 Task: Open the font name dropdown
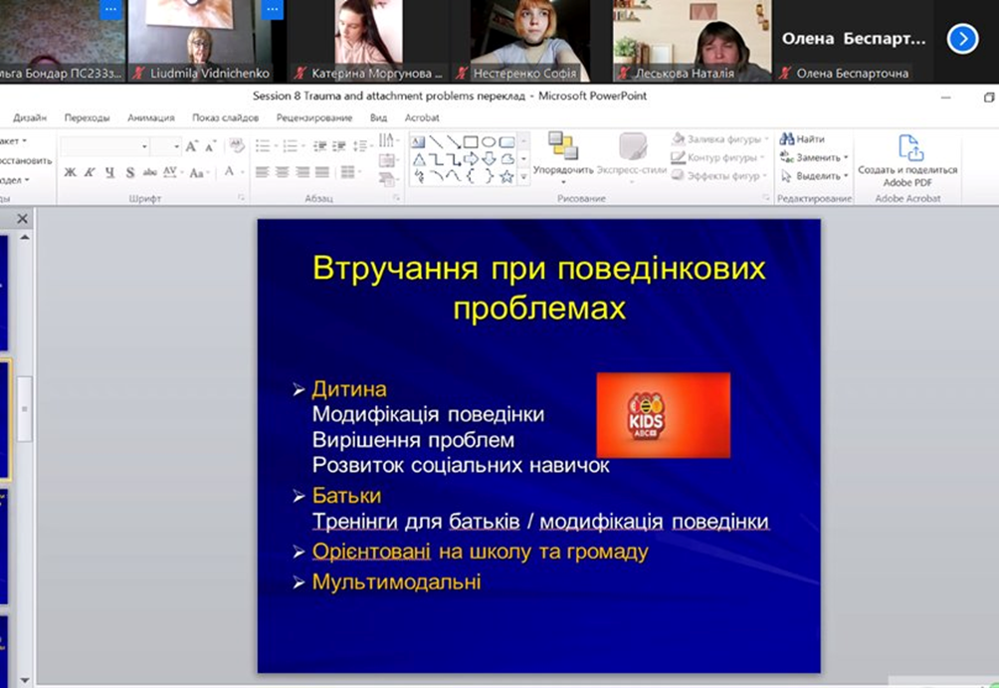point(144,146)
